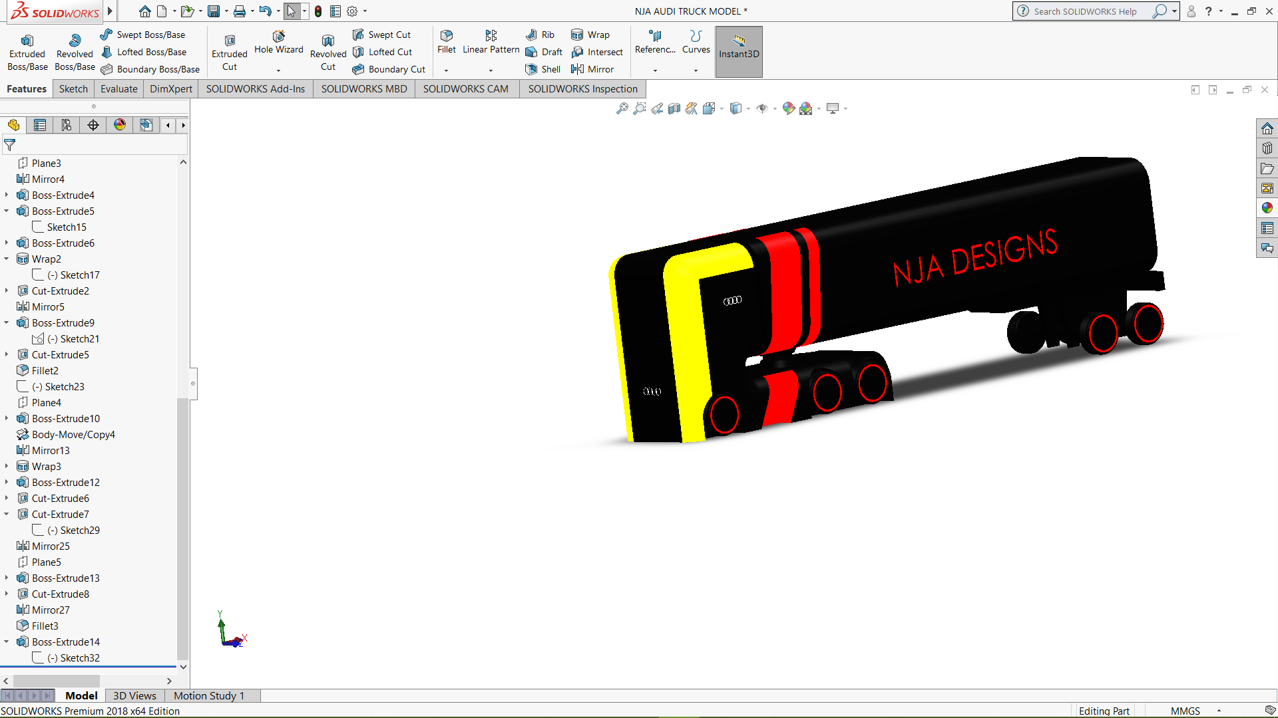Image resolution: width=1278 pixels, height=718 pixels.
Task: Open the Appearances task pane icon
Action: [1267, 208]
